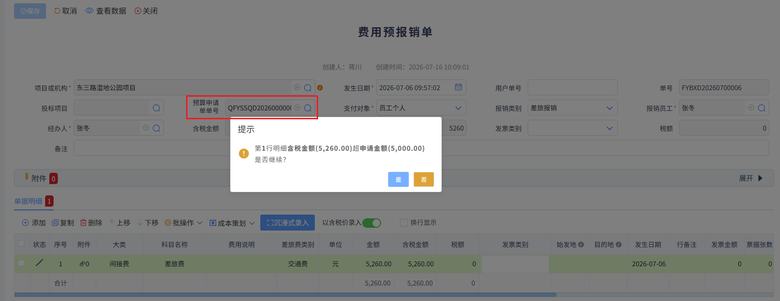780x301 pixels.
Task: Open the 发票类别 dropdown
Action: coord(572,128)
